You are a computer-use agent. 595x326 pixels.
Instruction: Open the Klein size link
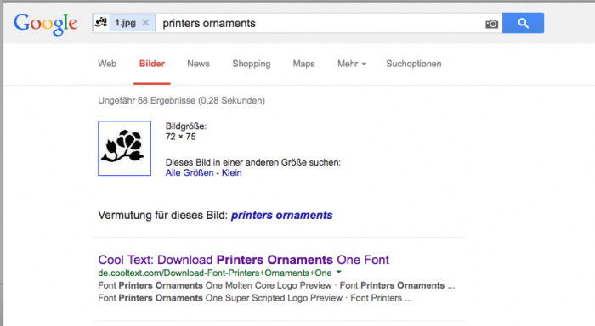tap(231, 173)
